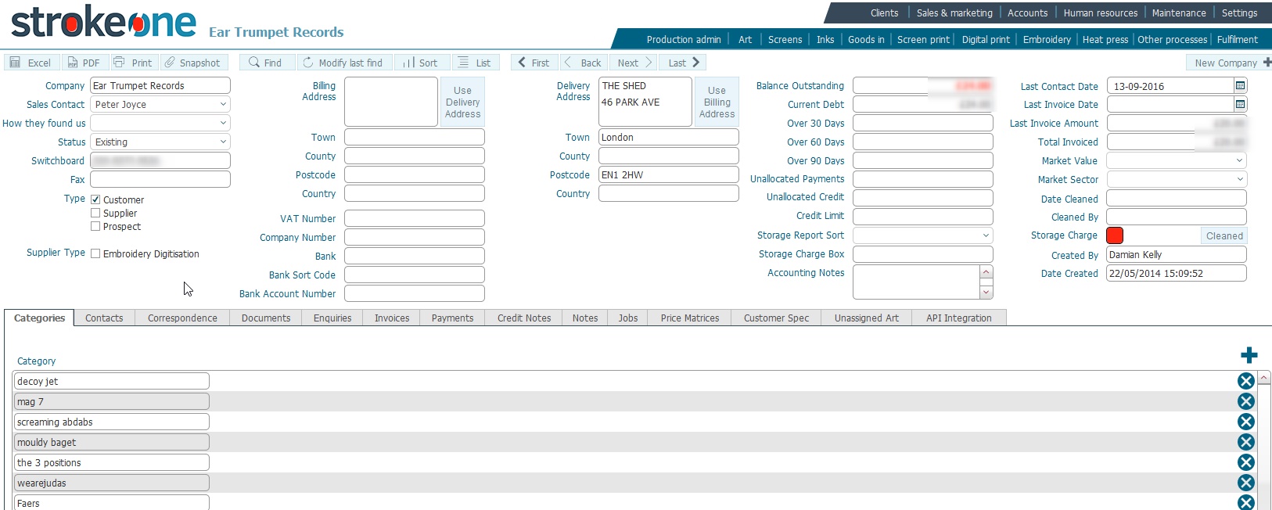Open Find with the magnifier icon
The image size is (1272, 510).
tap(254, 63)
